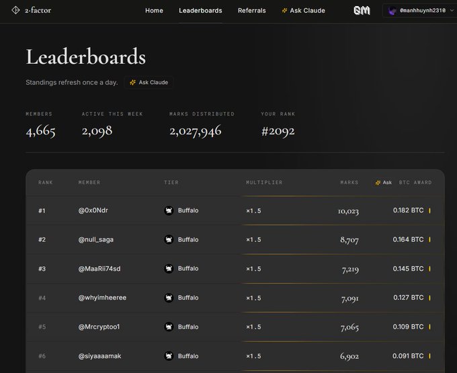This screenshot has width=457, height=373.
Task: Click the 7,065 marks value
Action: click(x=349, y=327)
